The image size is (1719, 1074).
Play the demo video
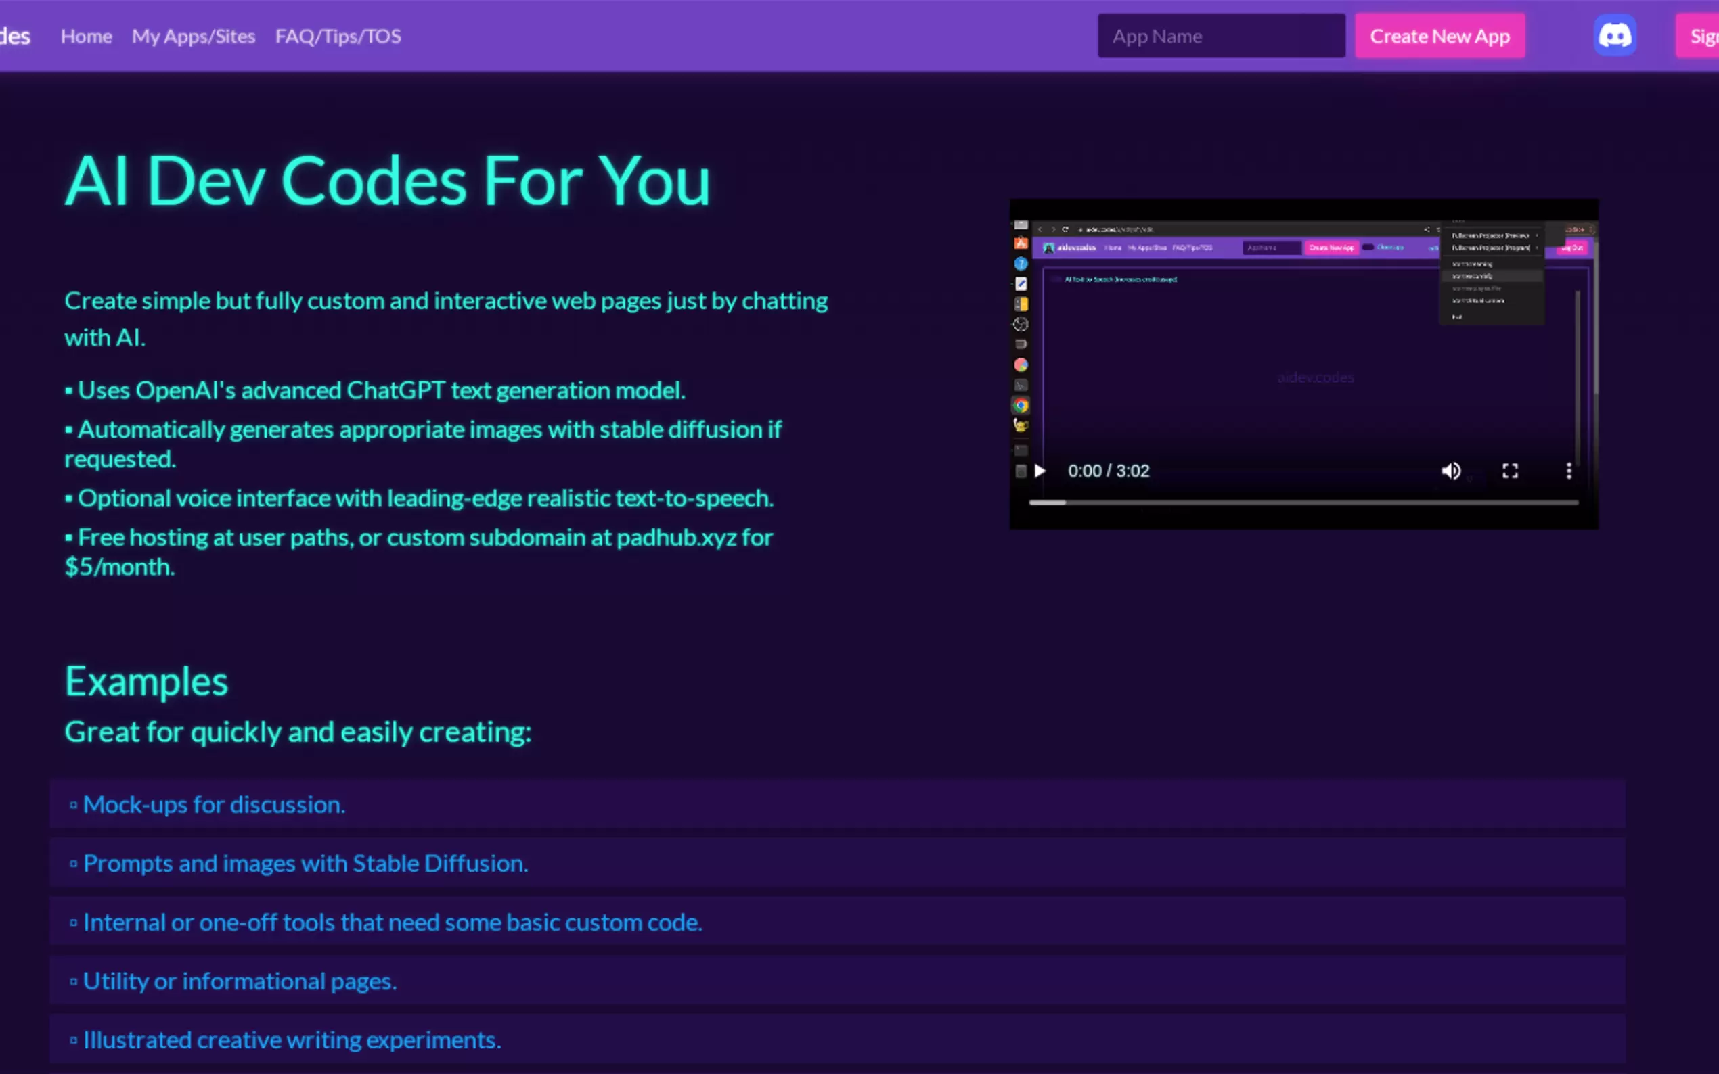[x=1040, y=471]
